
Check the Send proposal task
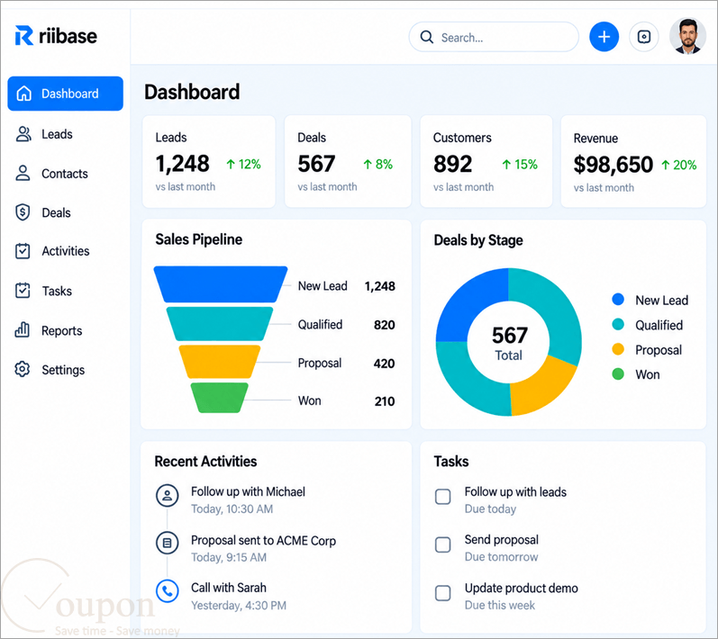click(x=443, y=544)
